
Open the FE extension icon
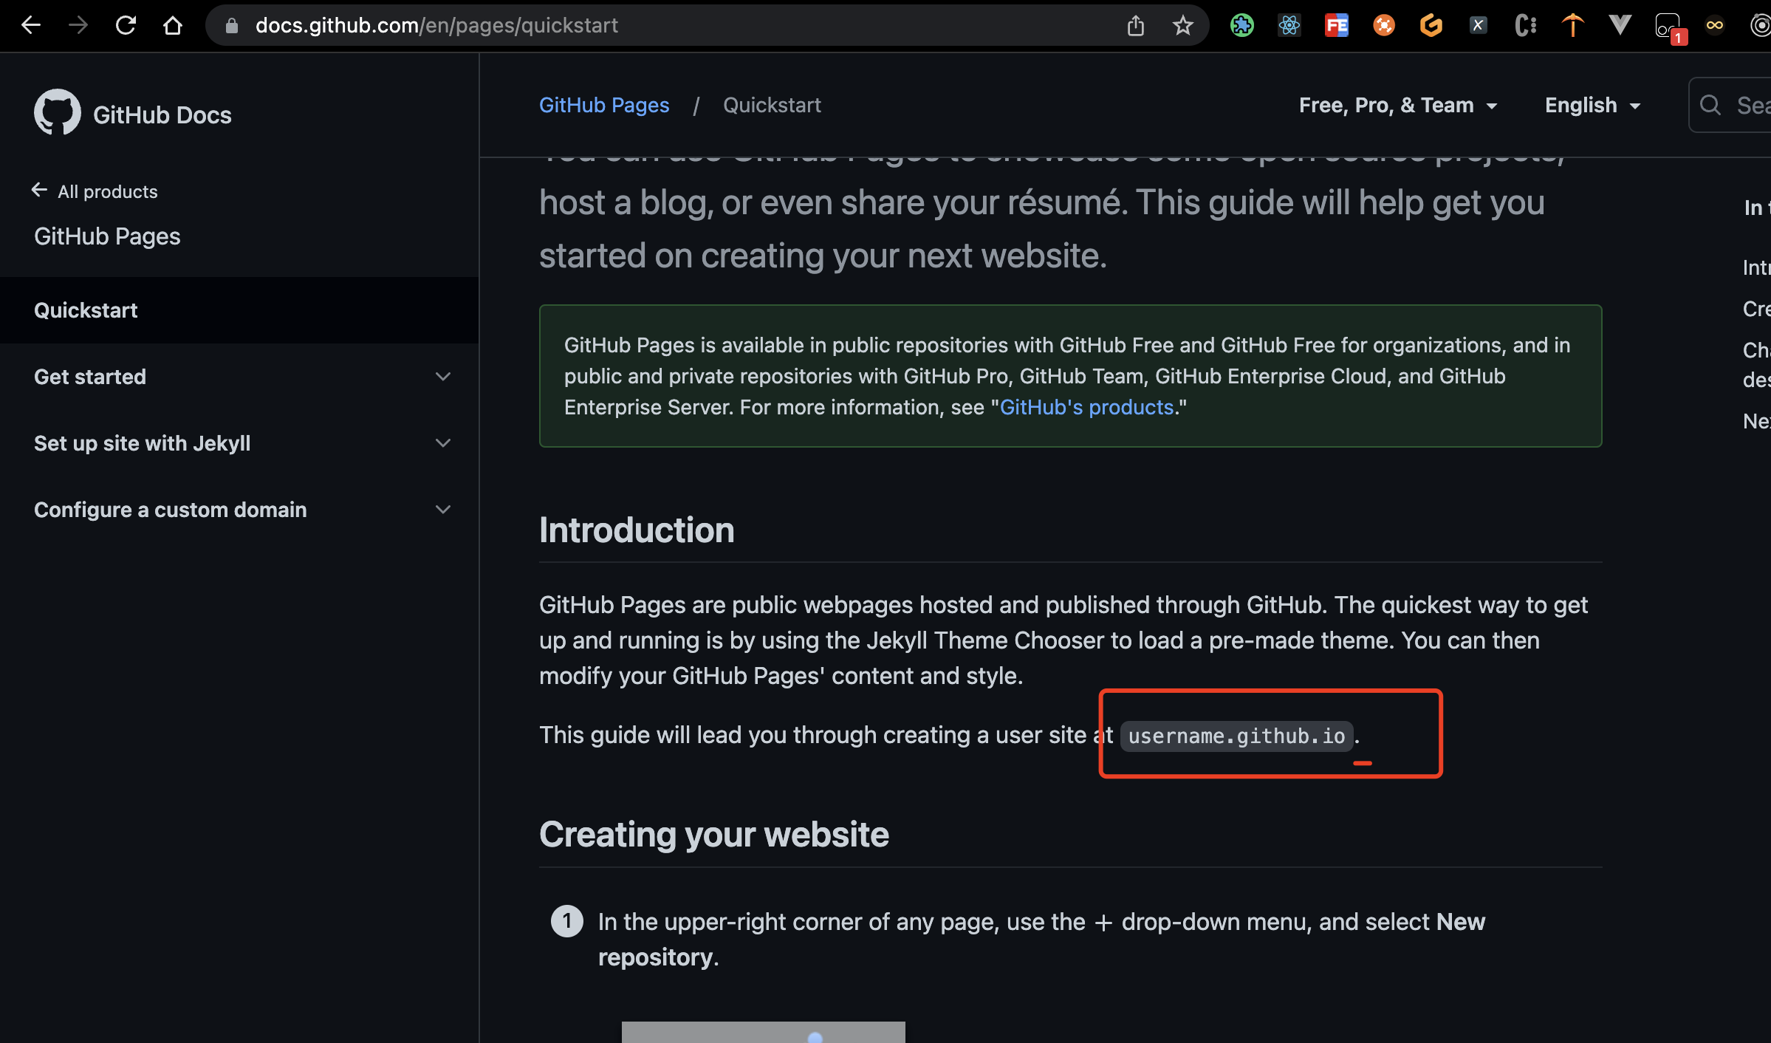(1337, 25)
